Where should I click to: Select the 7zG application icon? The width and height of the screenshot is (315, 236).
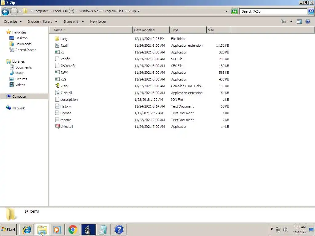(57, 79)
